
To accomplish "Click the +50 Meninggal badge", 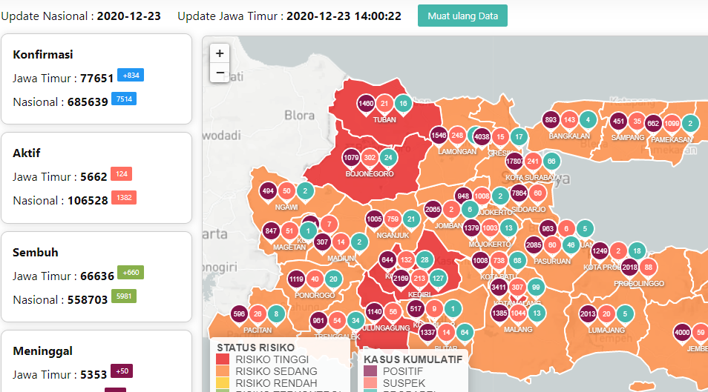I will coord(122,371).
